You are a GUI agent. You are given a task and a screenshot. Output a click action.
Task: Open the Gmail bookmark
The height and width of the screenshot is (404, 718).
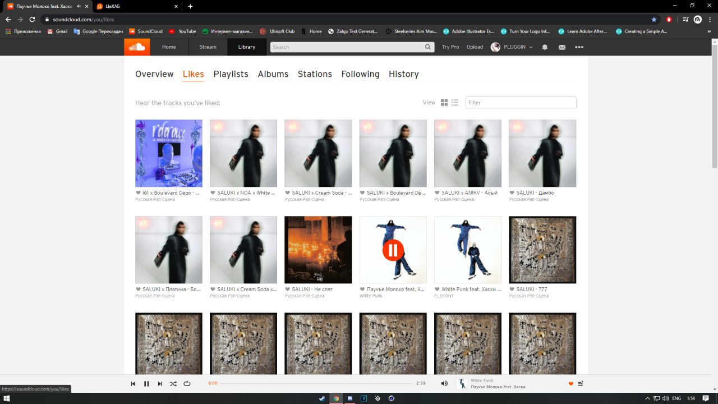pyautogui.click(x=58, y=31)
